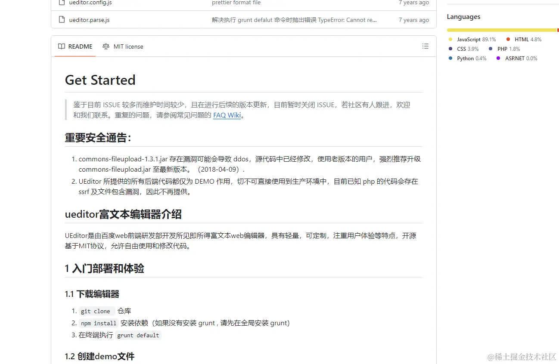Click the blue dot beside Python
559x364 pixels.
point(450,59)
